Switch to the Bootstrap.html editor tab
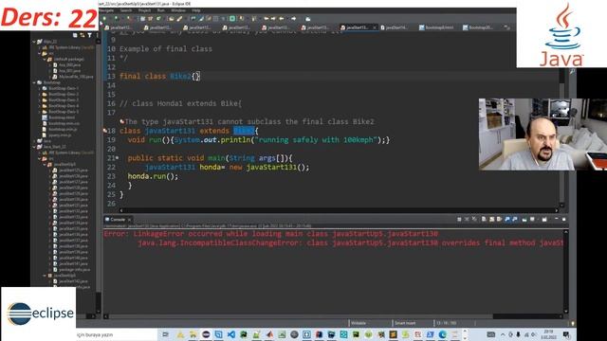 click(x=436, y=27)
